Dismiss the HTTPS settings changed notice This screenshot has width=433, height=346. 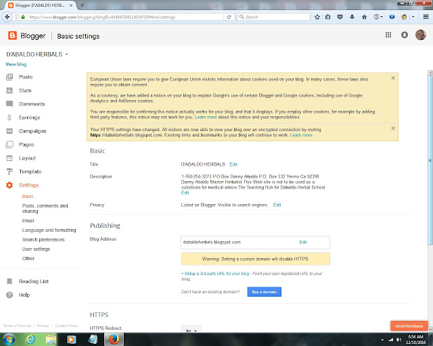coord(393,128)
